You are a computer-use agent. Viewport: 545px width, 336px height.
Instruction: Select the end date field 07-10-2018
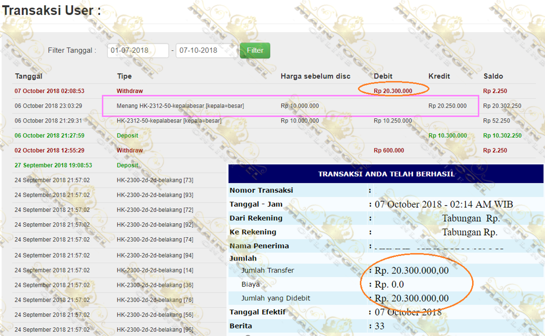coord(206,51)
